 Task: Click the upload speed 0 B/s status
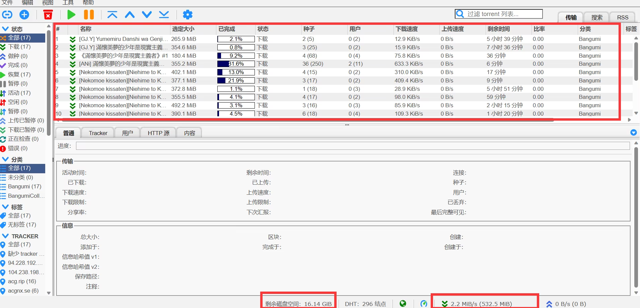566,304
